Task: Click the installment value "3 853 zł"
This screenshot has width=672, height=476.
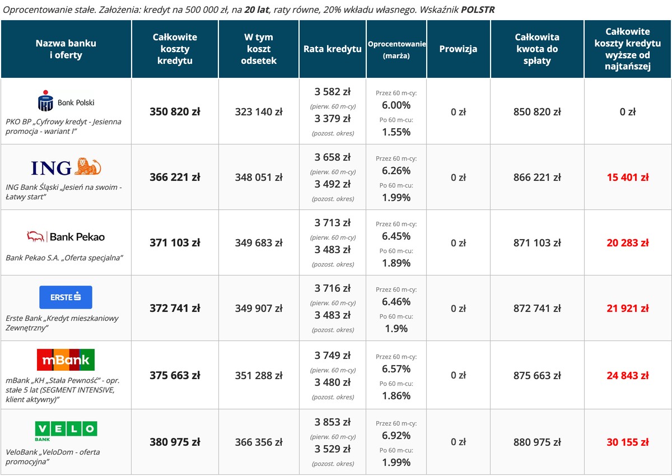Action: [333, 422]
